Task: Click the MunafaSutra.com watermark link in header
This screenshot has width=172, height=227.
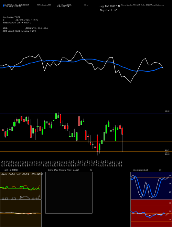Action: coord(157,5)
